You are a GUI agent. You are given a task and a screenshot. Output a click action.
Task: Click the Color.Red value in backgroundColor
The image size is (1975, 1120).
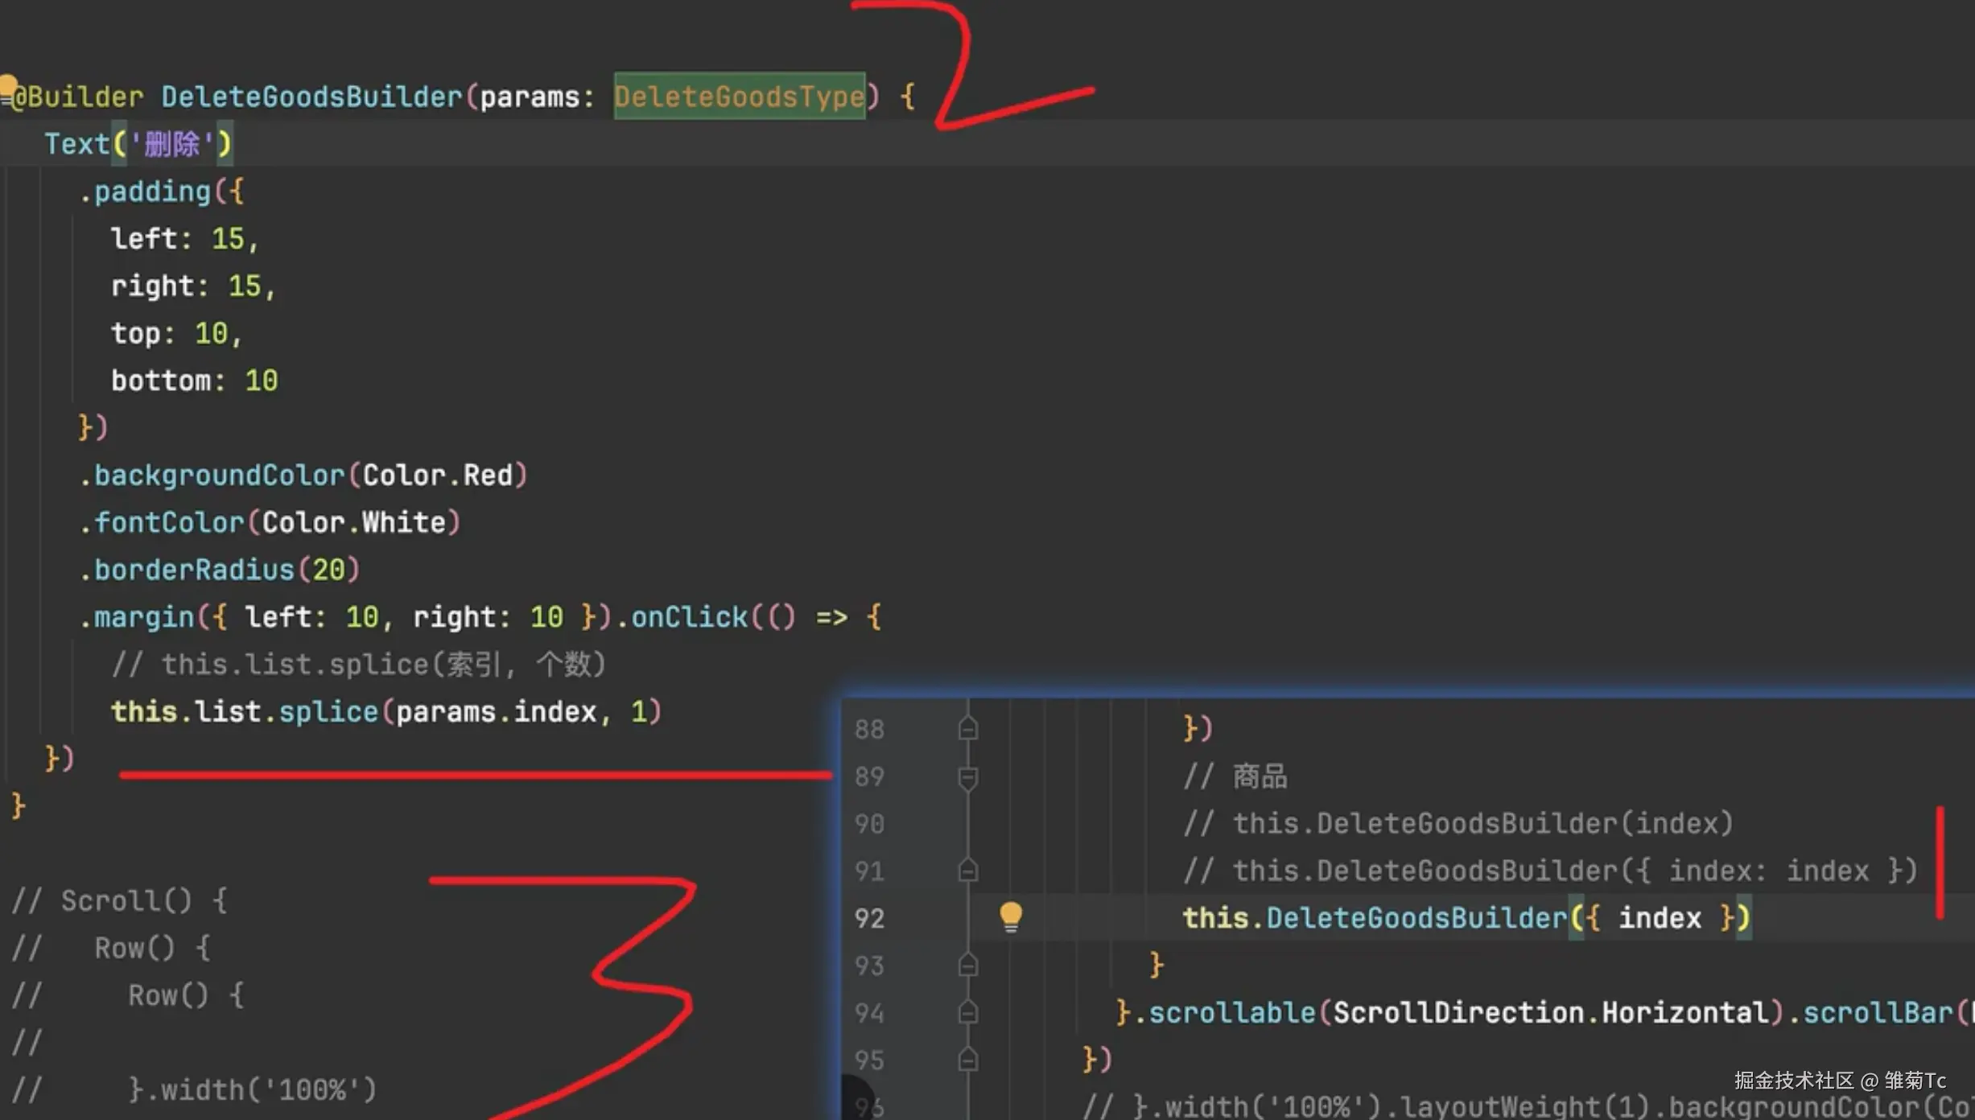[437, 476]
